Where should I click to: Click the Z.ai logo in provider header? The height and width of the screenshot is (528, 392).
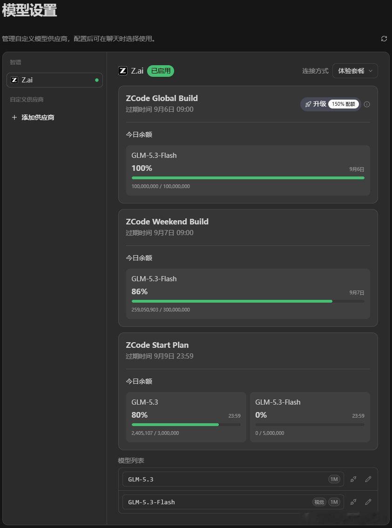[x=123, y=71]
